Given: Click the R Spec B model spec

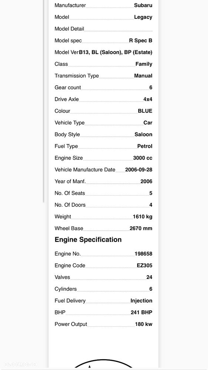Looking at the screenshot, I should pyautogui.click(x=141, y=41).
